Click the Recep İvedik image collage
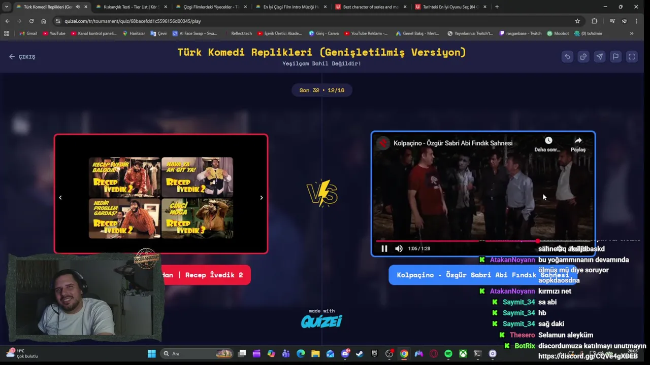The width and height of the screenshot is (650, 365). click(161, 198)
